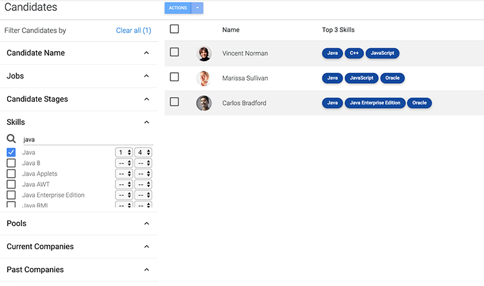Click the ACTIONS button
Viewport: 484px width, 286px height.
coord(178,8)
